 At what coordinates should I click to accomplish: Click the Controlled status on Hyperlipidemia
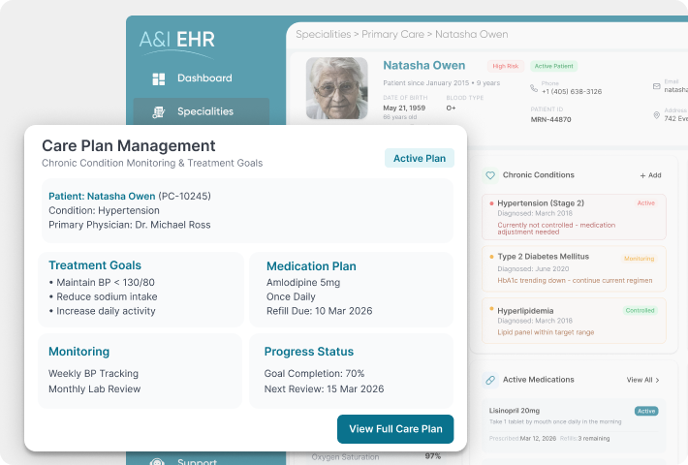pos(640,311)
